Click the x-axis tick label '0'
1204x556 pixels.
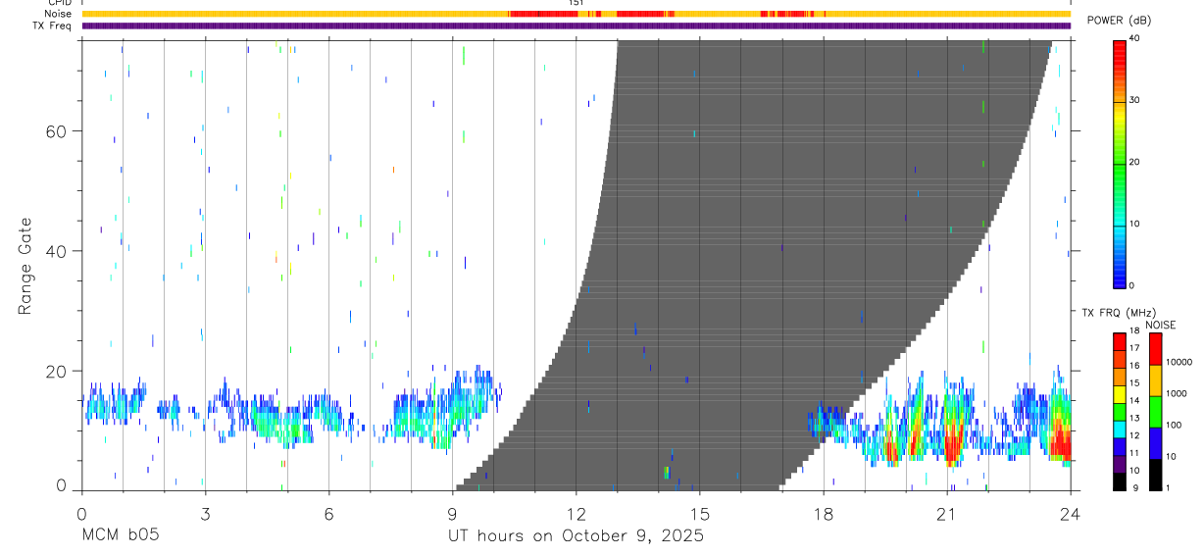(x=81, y=513)
